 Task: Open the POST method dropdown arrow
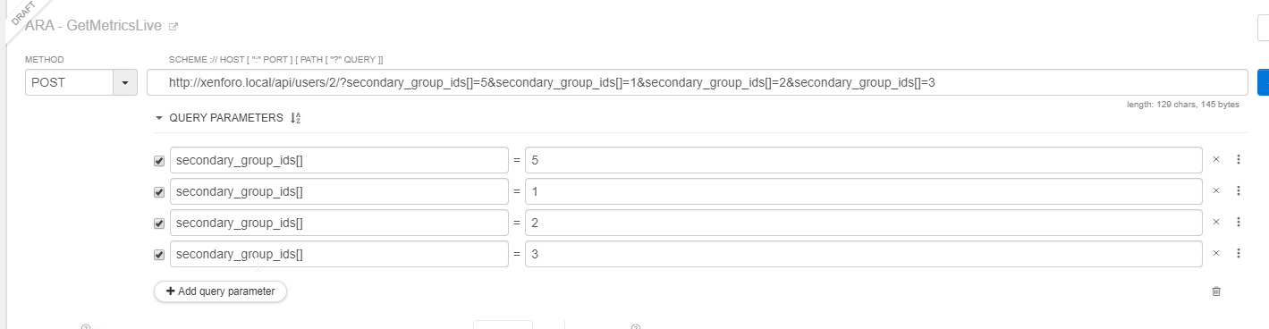[x=123, y=82]
